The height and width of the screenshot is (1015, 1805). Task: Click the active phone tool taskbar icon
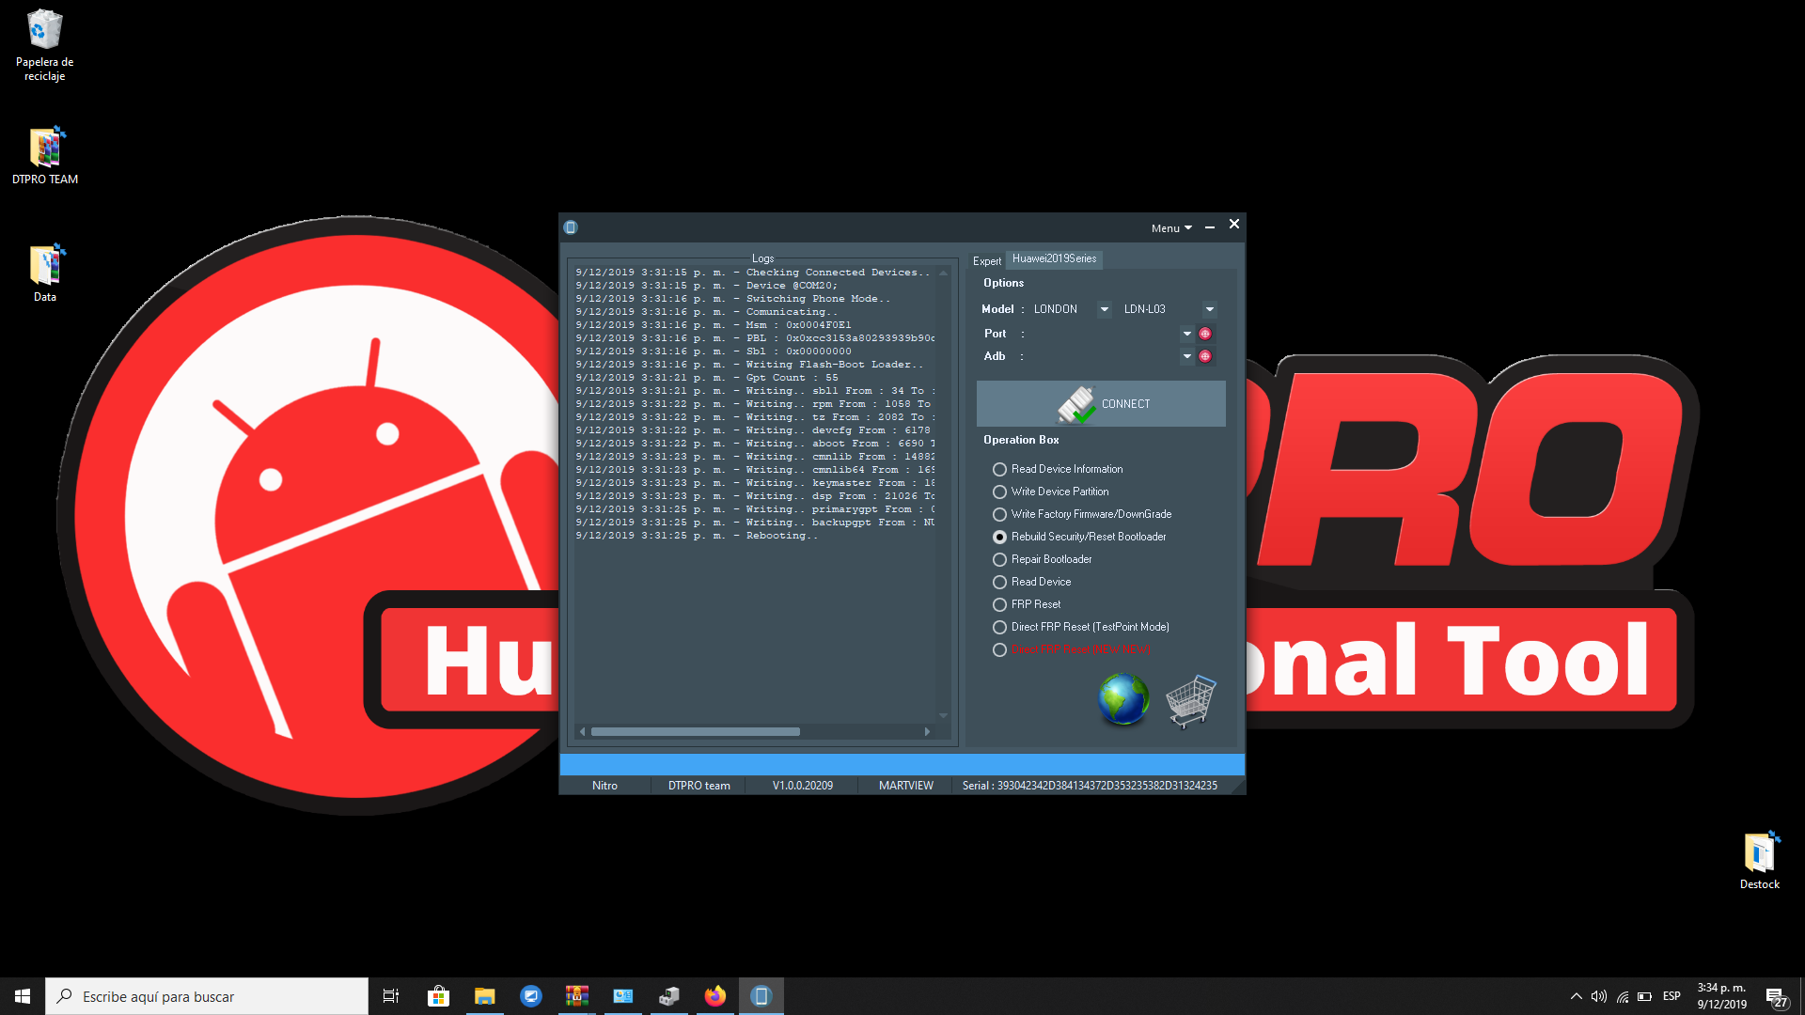click(x=761, y=996)
